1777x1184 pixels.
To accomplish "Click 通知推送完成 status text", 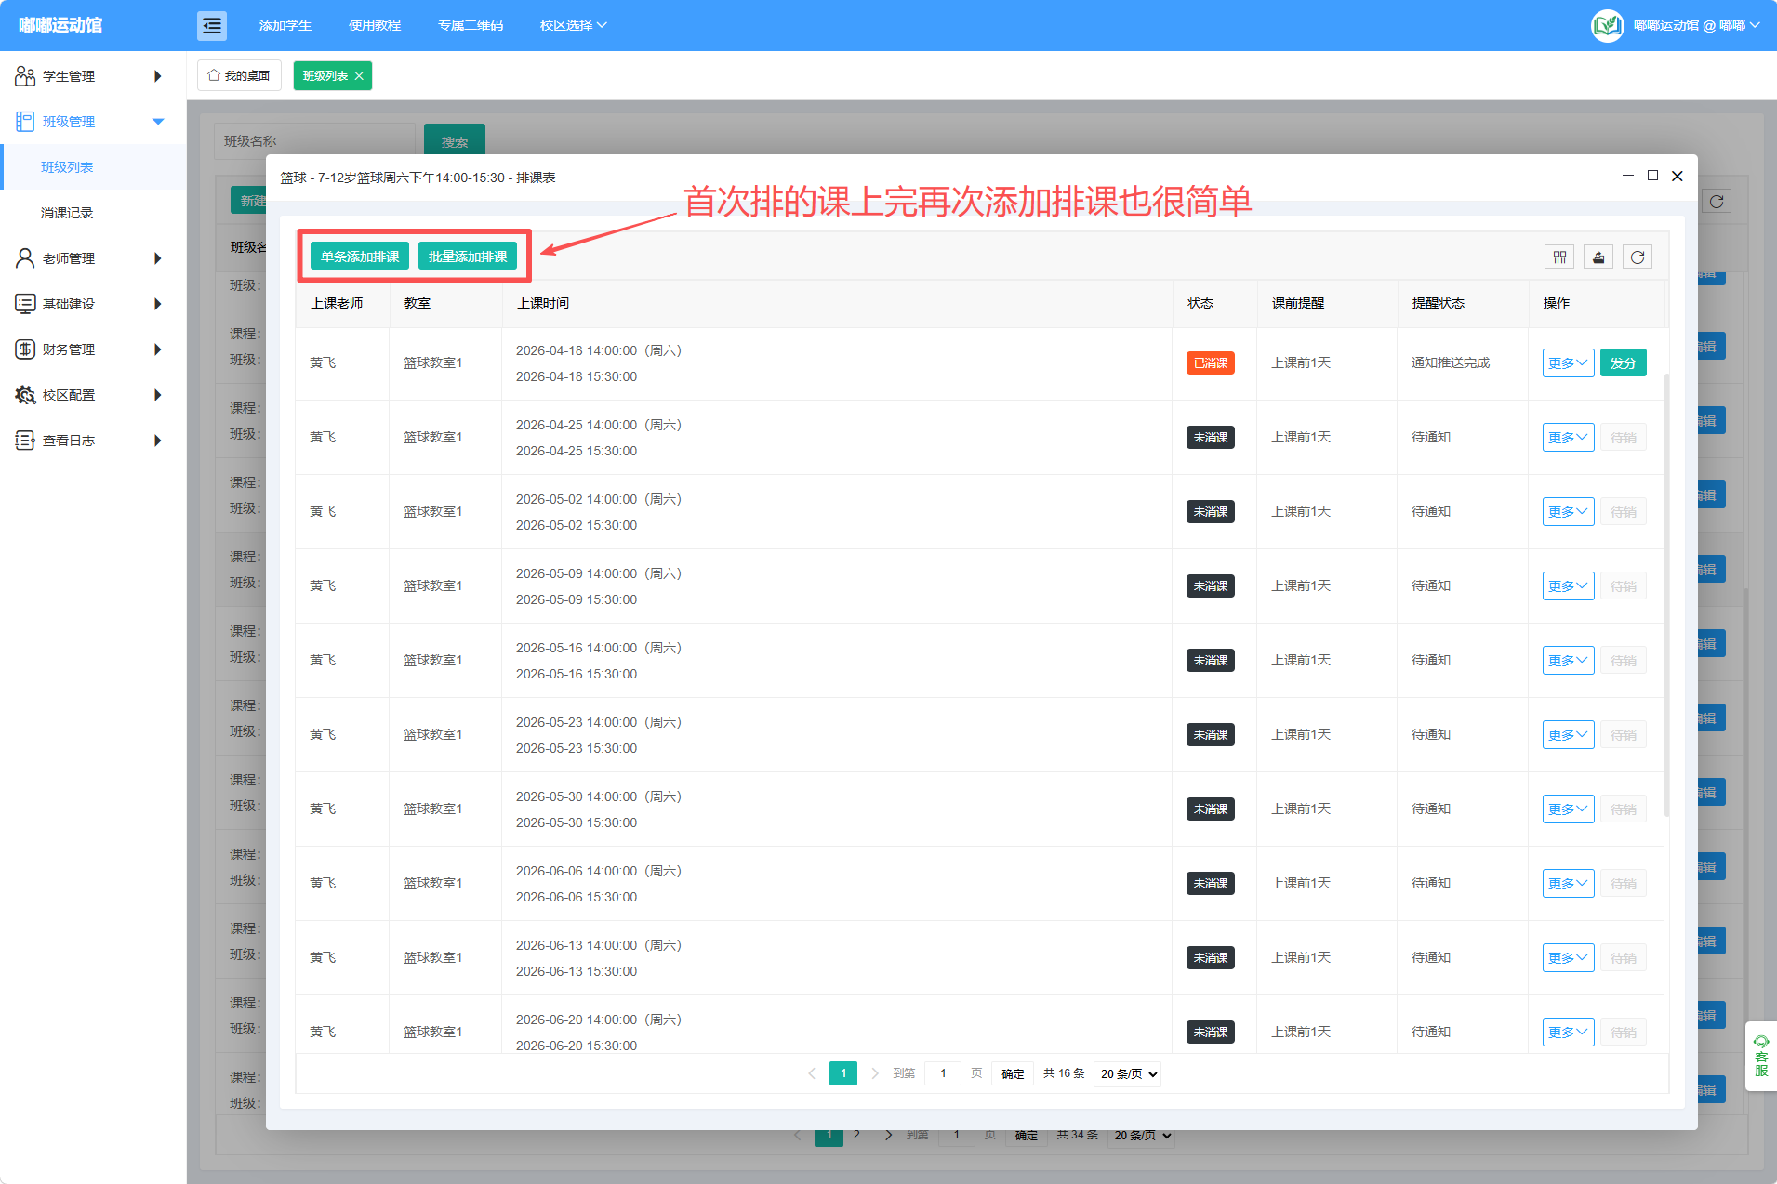I will click(x=1451, y=363).
